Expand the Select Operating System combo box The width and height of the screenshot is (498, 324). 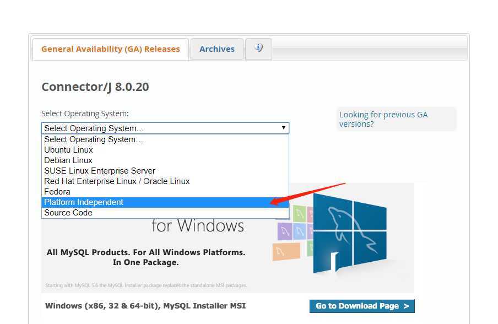point(165,128)
